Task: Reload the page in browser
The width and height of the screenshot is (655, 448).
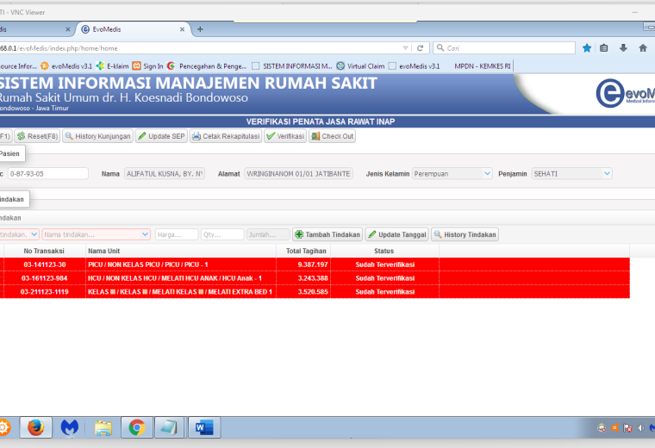Action: 421,48
